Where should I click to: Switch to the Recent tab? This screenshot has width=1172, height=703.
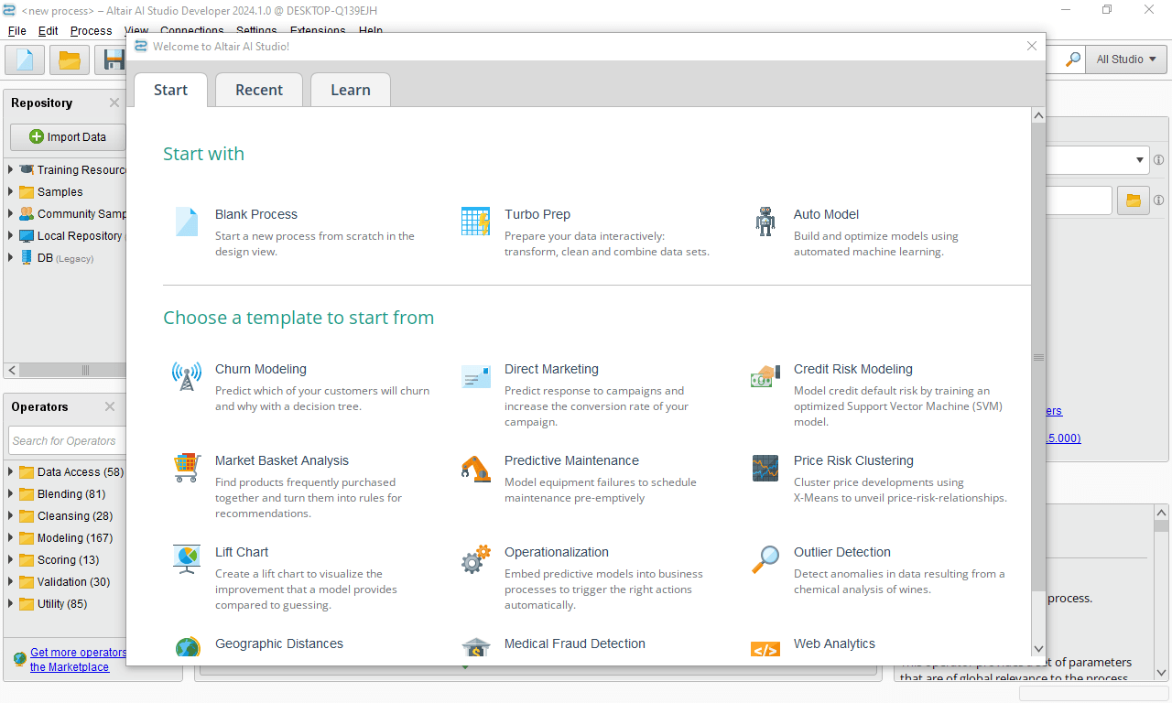[x=259, y=90]
